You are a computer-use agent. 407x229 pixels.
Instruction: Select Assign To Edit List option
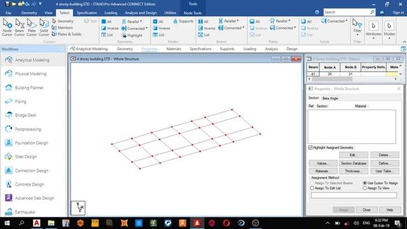(x=312, y=188)
